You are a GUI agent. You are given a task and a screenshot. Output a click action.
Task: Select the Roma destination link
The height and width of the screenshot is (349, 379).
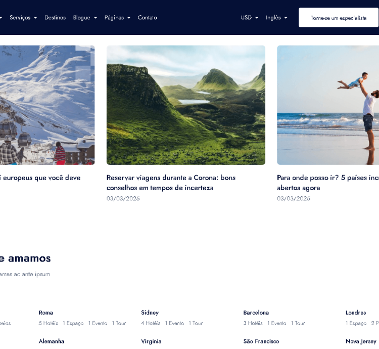click(46, 313)
